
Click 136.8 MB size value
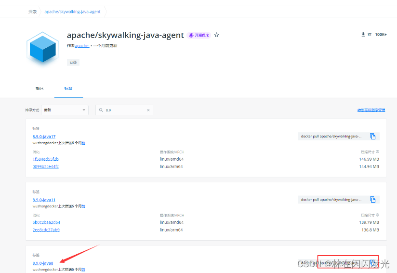(370, 230)
